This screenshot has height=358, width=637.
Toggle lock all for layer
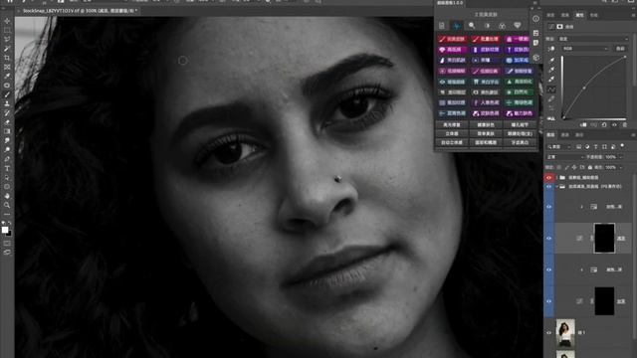click(590, 167)
